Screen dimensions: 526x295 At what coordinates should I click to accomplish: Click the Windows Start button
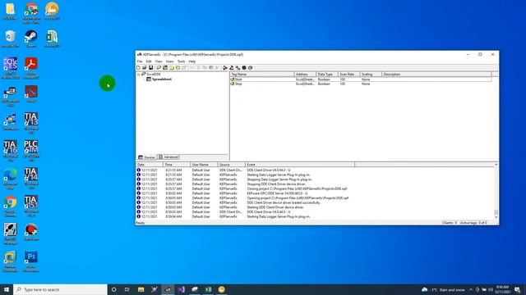[7, 289]
